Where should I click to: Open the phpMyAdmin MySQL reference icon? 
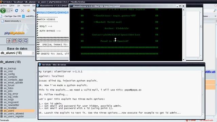tap(26, 41)
